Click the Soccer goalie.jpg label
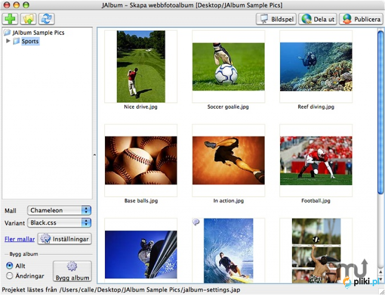Viewport: 385px width, 295px height. (228, 107)
